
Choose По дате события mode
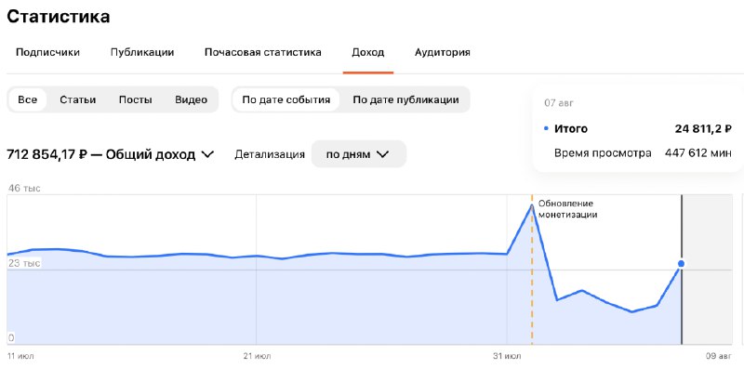click(286, 99)
